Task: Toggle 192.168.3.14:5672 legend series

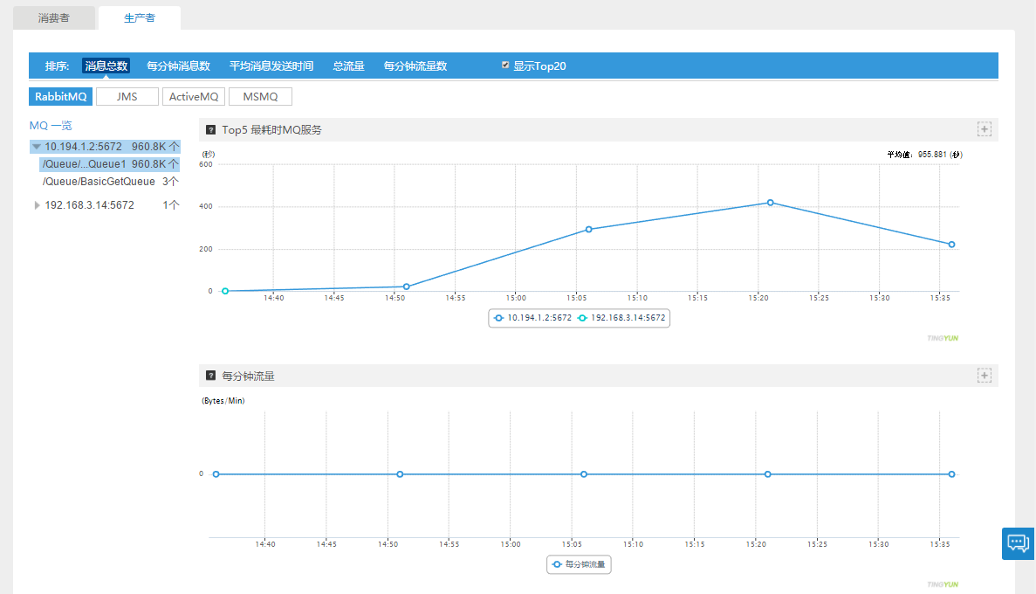Action: click(621, 318)
